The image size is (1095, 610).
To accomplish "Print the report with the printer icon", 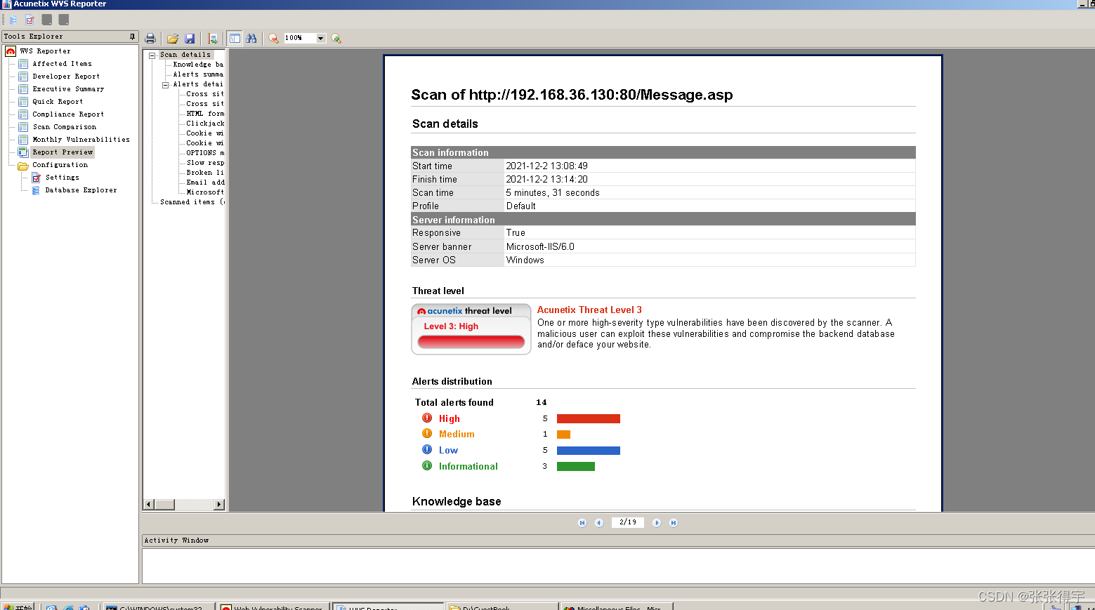I will click(x=150, y=39).
